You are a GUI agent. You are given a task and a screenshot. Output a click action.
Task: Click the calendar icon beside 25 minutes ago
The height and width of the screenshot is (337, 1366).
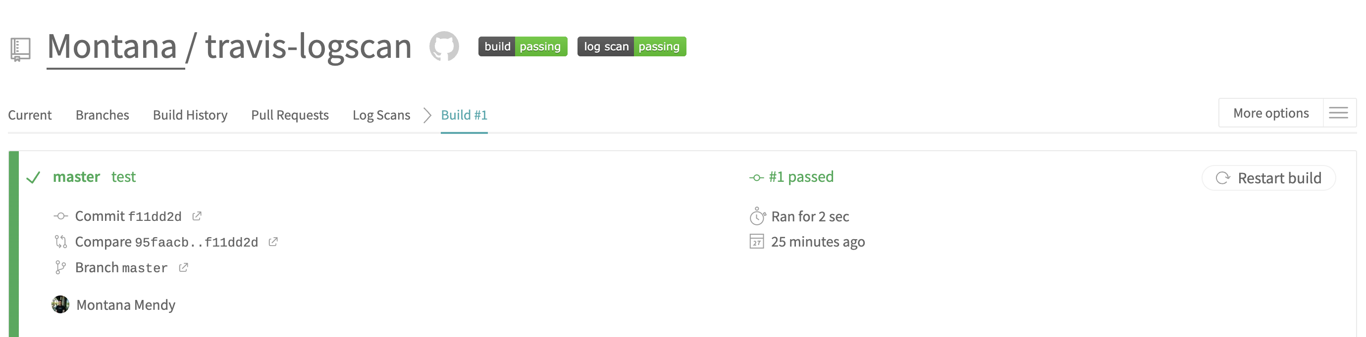[757, 242]
